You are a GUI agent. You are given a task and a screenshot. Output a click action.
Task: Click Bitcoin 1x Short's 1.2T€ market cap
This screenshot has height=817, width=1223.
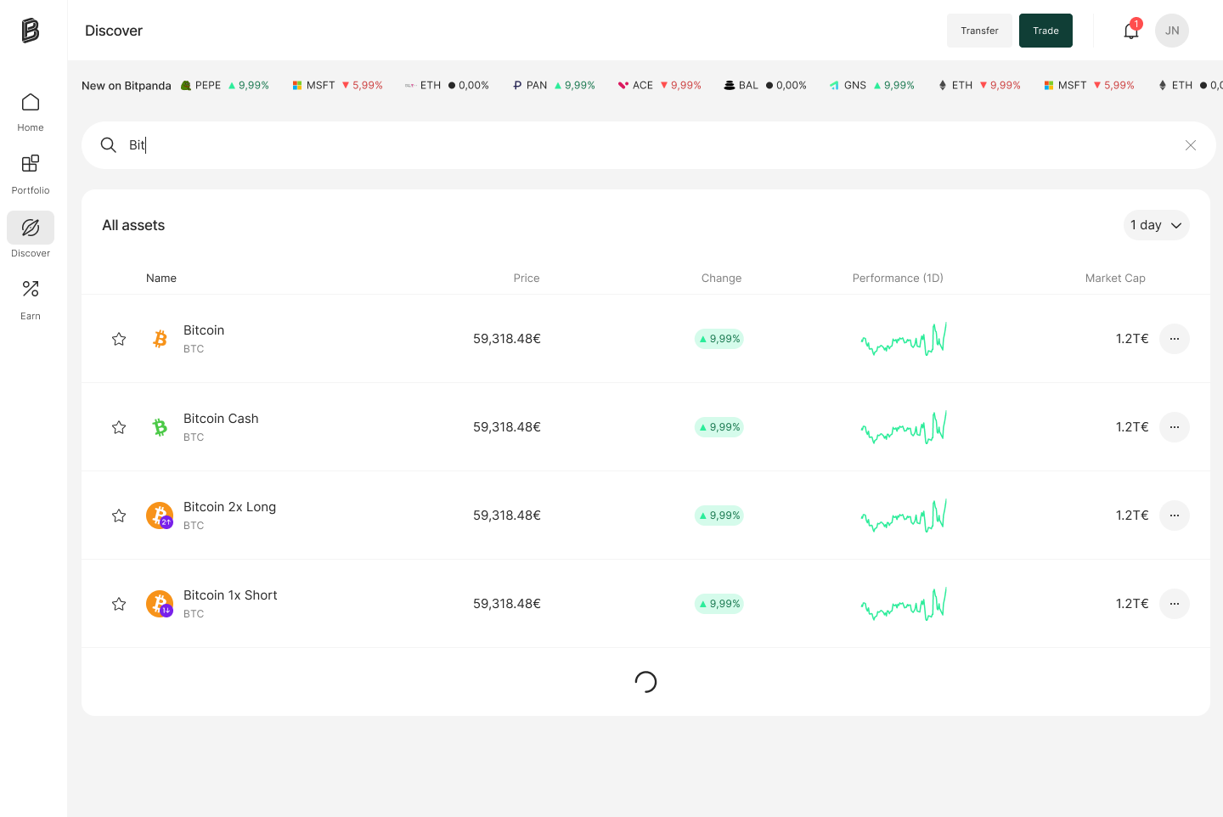coord(1132,604)
